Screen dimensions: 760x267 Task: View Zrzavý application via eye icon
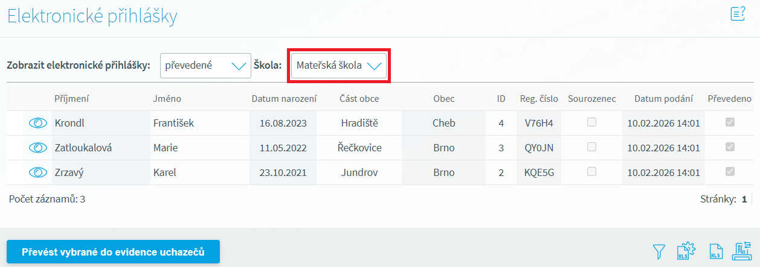click(38, 172)
